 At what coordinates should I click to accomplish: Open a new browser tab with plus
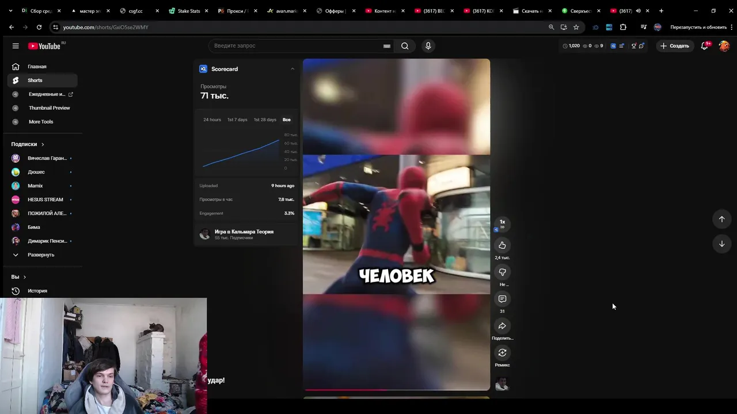[x=661, y=11]
